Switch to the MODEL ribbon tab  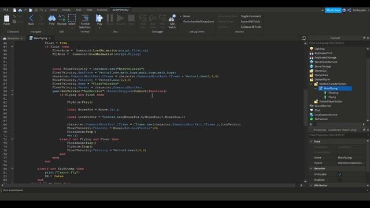[x=66, y=10]
